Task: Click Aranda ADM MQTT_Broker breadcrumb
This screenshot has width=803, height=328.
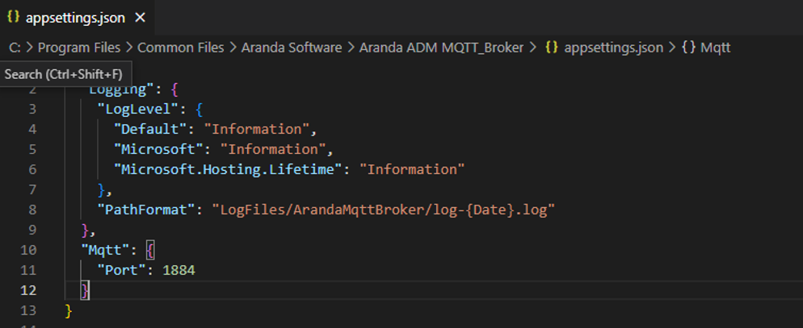Action: coord(441,48)
